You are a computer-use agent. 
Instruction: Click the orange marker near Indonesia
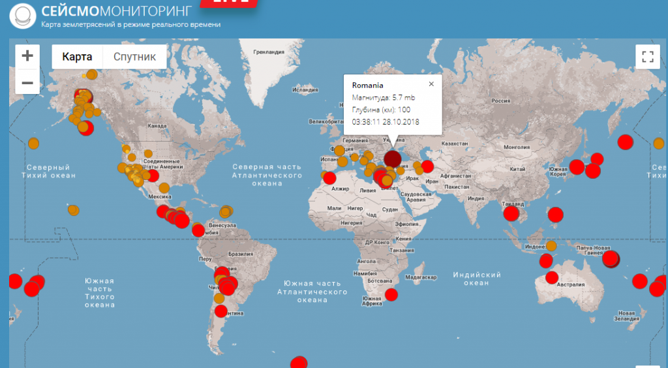(551, 246)
